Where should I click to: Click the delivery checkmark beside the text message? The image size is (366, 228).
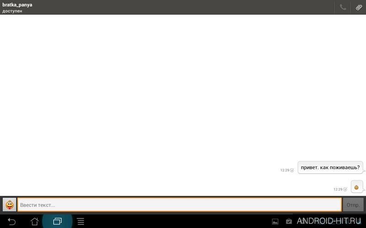pyautogui.click(x=292, y=170)
